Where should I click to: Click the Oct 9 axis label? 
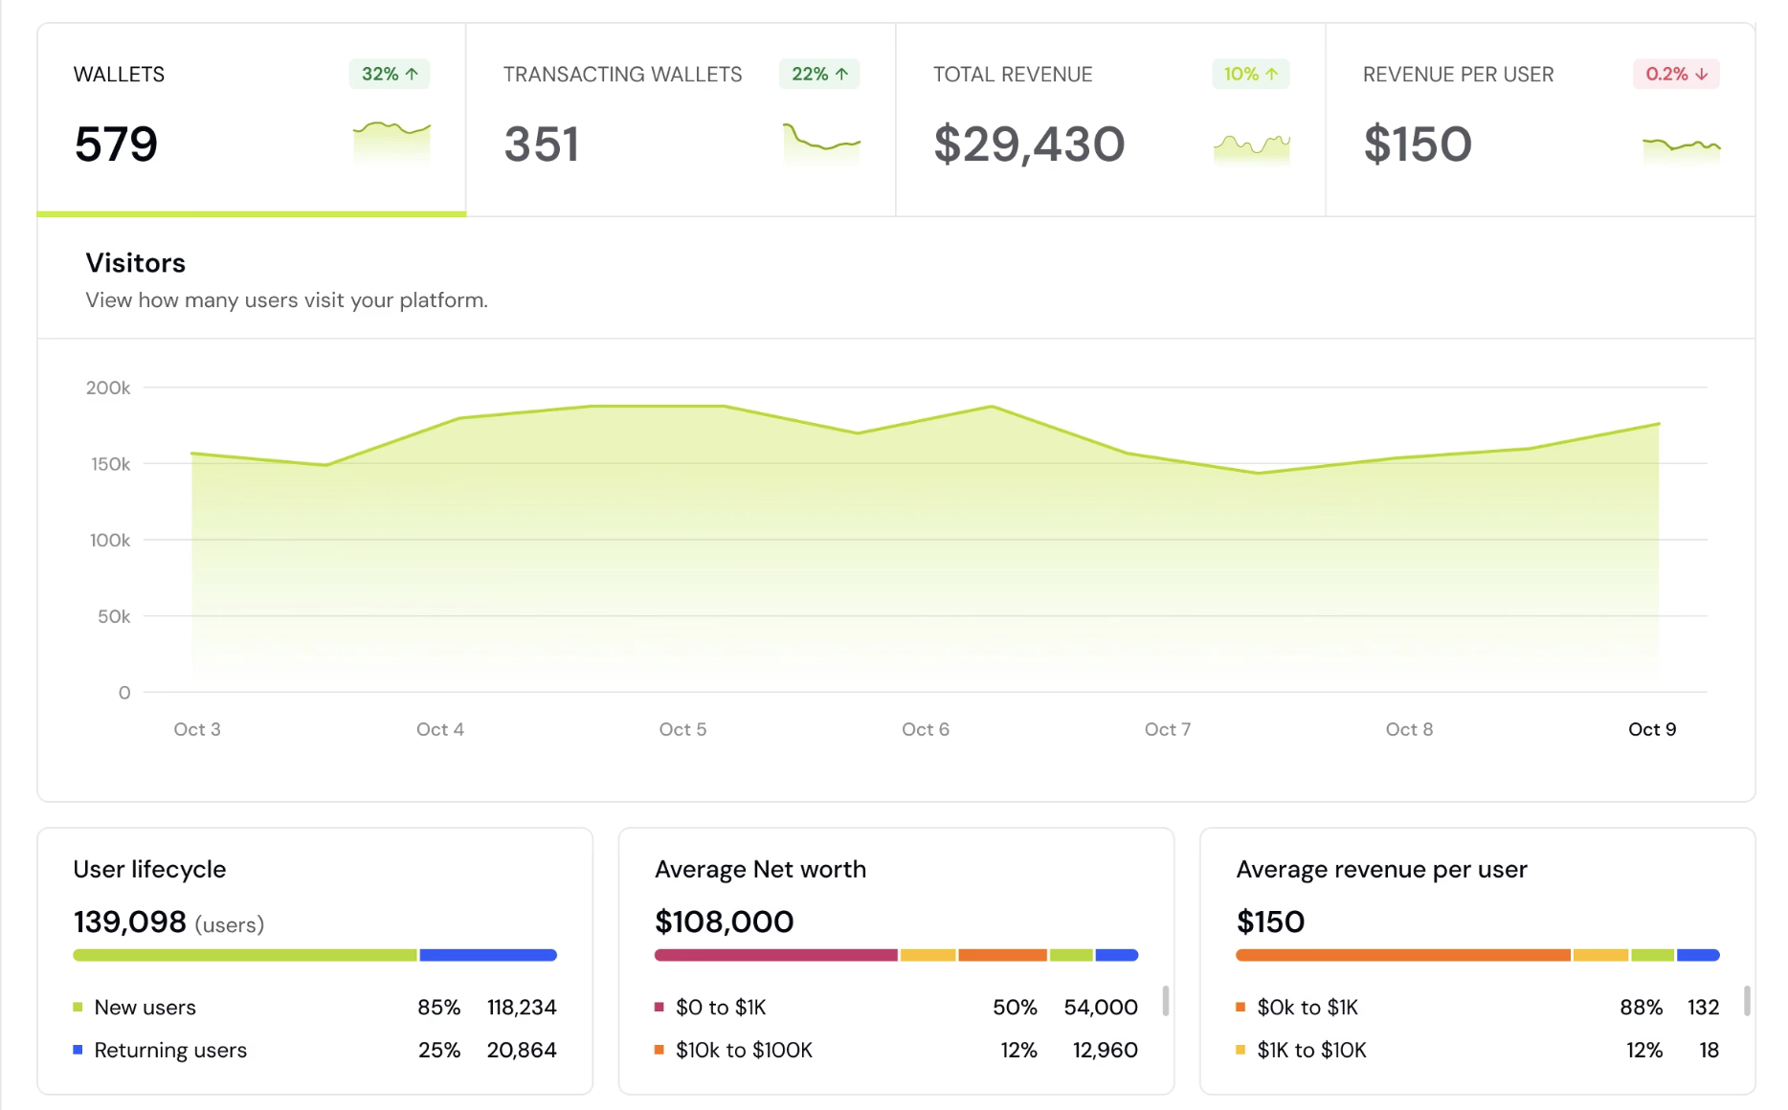coord(1652,728)
